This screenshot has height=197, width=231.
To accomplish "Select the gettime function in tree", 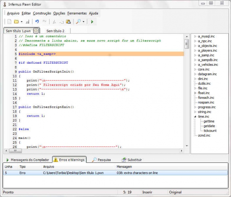I will pos(209,121).
